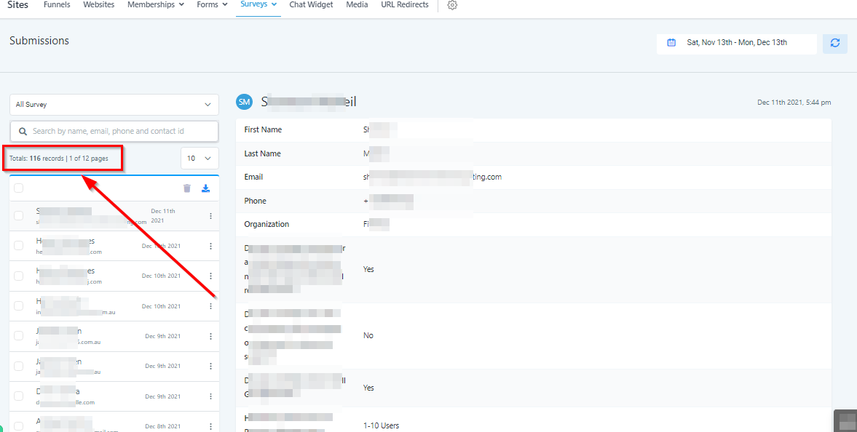Check the Dec 8th 2021 submission checkbox
Screen dimensions: 857x432
coord(19,426)
